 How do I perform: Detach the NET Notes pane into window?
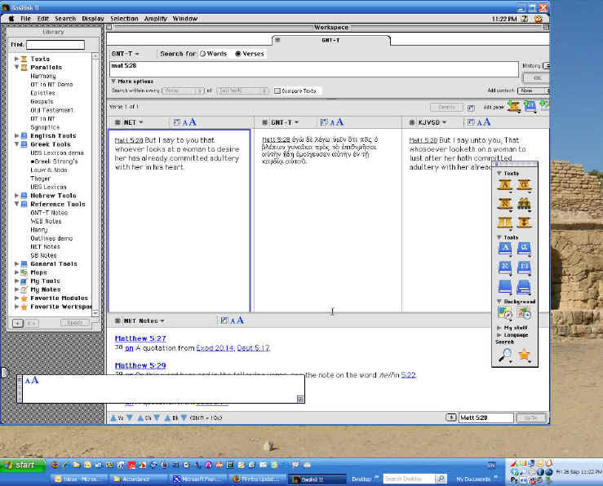click(224, 320)
